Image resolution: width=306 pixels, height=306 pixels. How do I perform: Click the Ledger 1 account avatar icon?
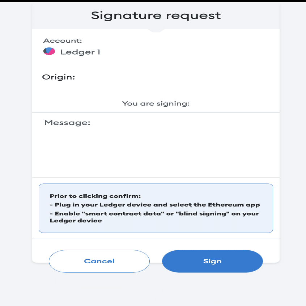click(49, 52)
